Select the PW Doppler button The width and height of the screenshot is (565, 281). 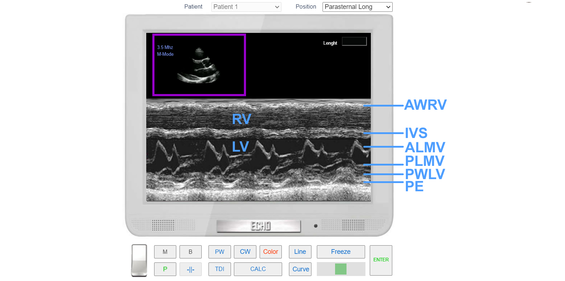pos(220,252)
